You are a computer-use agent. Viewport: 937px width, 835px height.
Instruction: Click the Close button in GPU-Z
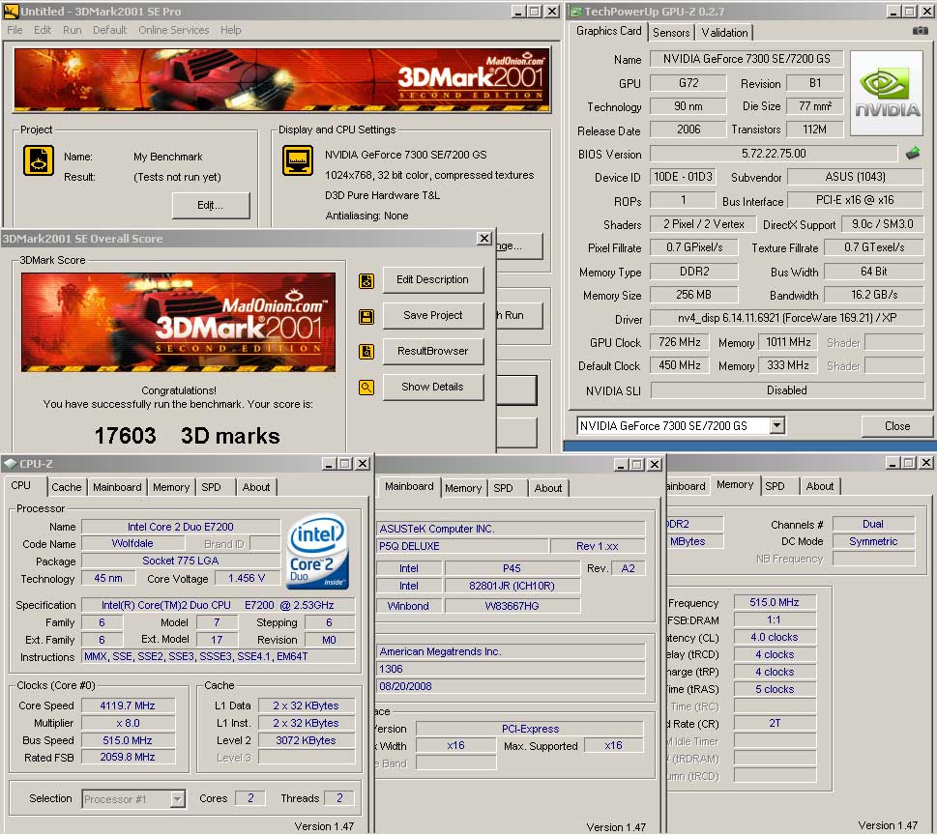point(896,426)
